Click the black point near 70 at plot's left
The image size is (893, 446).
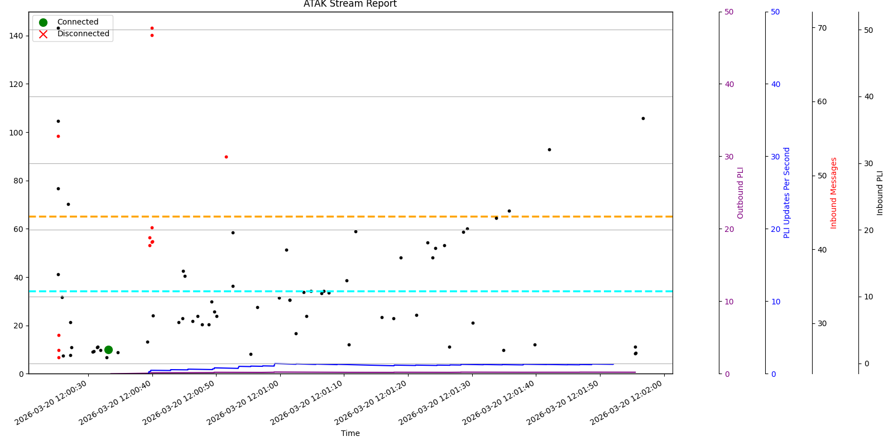[68, 204]
